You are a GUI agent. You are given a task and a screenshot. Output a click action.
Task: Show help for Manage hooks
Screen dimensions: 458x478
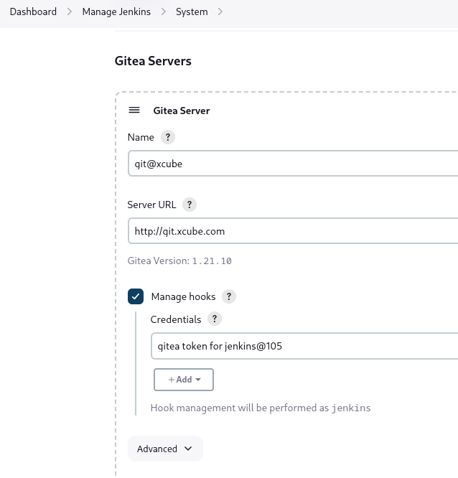(x=229, y=296)
